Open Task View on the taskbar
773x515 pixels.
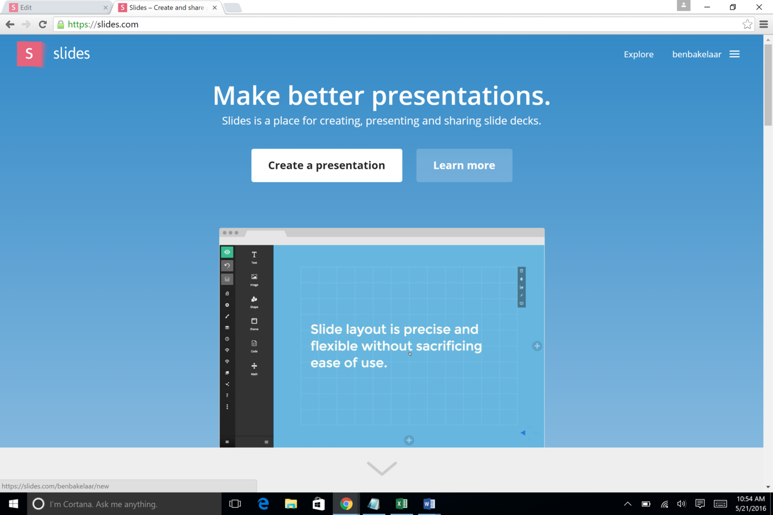235,504
